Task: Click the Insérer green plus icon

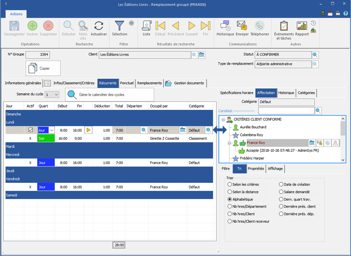Action: tap(32, 25)
